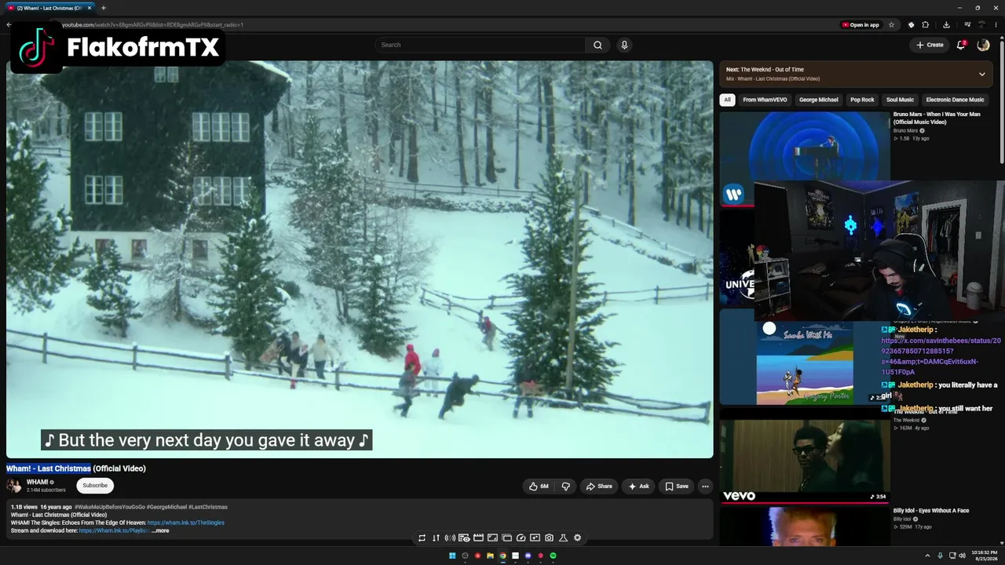Open the floating toolbar settings gear
This screenshot has height=565, width=1005.
tap(577, 538)
